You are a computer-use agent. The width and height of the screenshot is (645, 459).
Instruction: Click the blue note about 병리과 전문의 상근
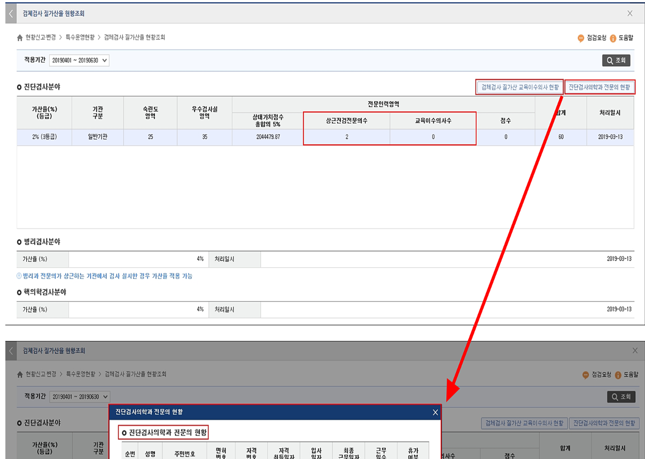point(105,276)
